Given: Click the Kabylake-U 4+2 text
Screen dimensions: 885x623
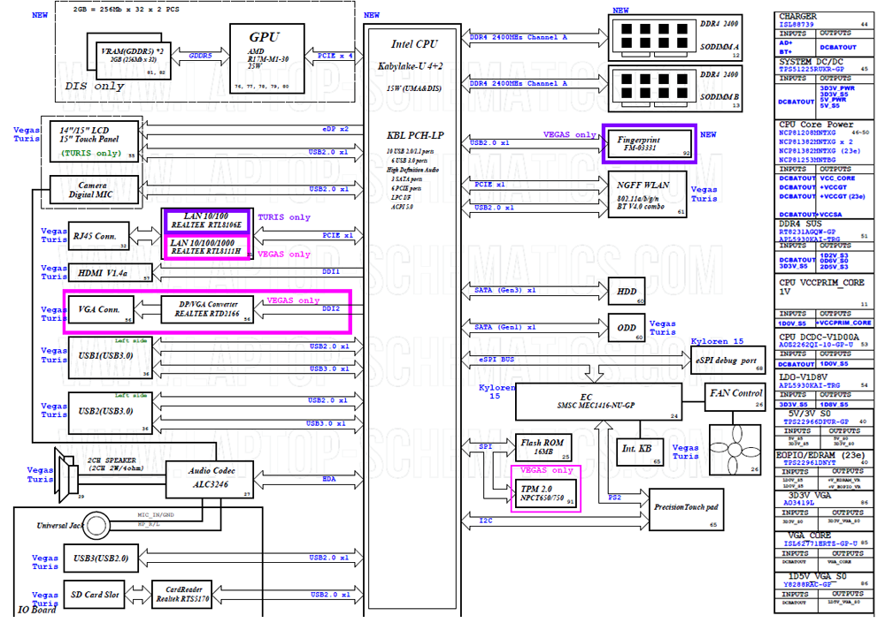Looking at the screenshot, I should (x=411, y=66).
